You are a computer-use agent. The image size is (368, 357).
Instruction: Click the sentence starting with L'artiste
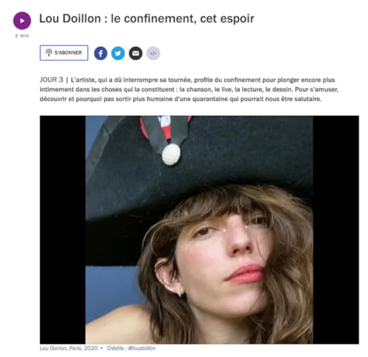[189, 89]
